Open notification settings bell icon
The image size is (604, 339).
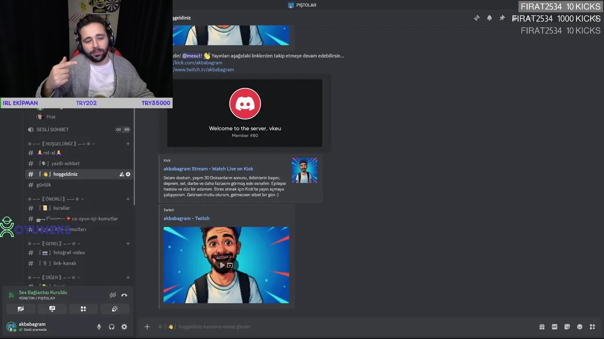[489, 18]
